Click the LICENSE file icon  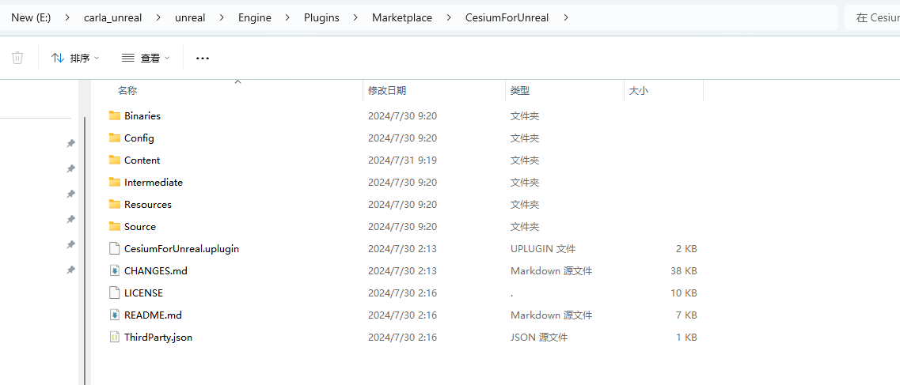click(115, 293)
